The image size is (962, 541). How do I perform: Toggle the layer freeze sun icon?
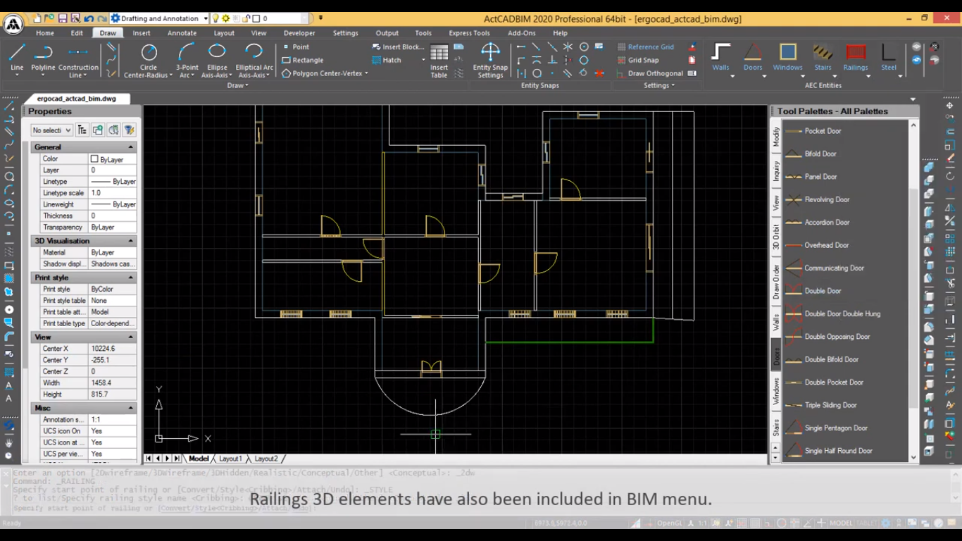pos(225,18)
